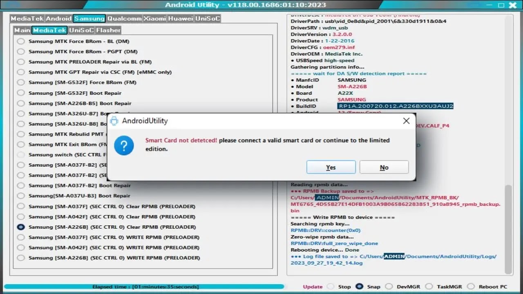Viewport: 523px width, 294px height.
Task: Select Samsung MTK Rebulid PMT option
Action: coord(20,134)
